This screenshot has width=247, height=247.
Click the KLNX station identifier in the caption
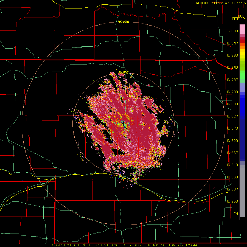click(153, 245)
